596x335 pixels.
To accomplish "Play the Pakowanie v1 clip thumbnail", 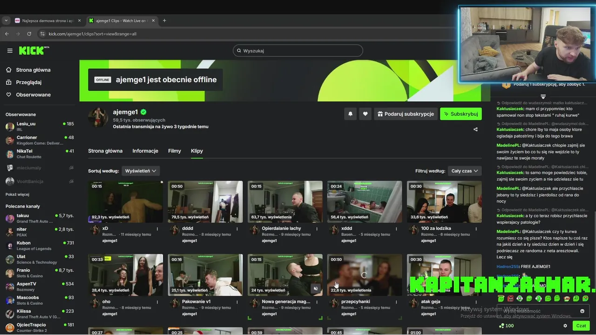I will [x=205, y=275].
